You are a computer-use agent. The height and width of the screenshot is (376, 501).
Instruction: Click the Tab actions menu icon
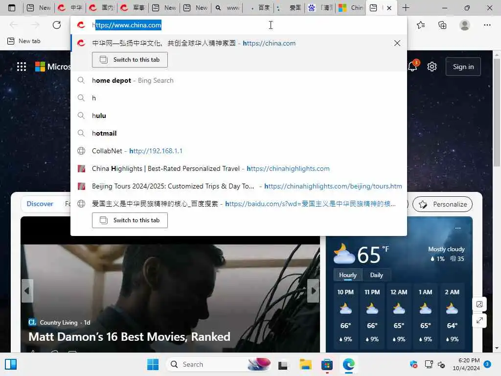[x=12, y=8]
